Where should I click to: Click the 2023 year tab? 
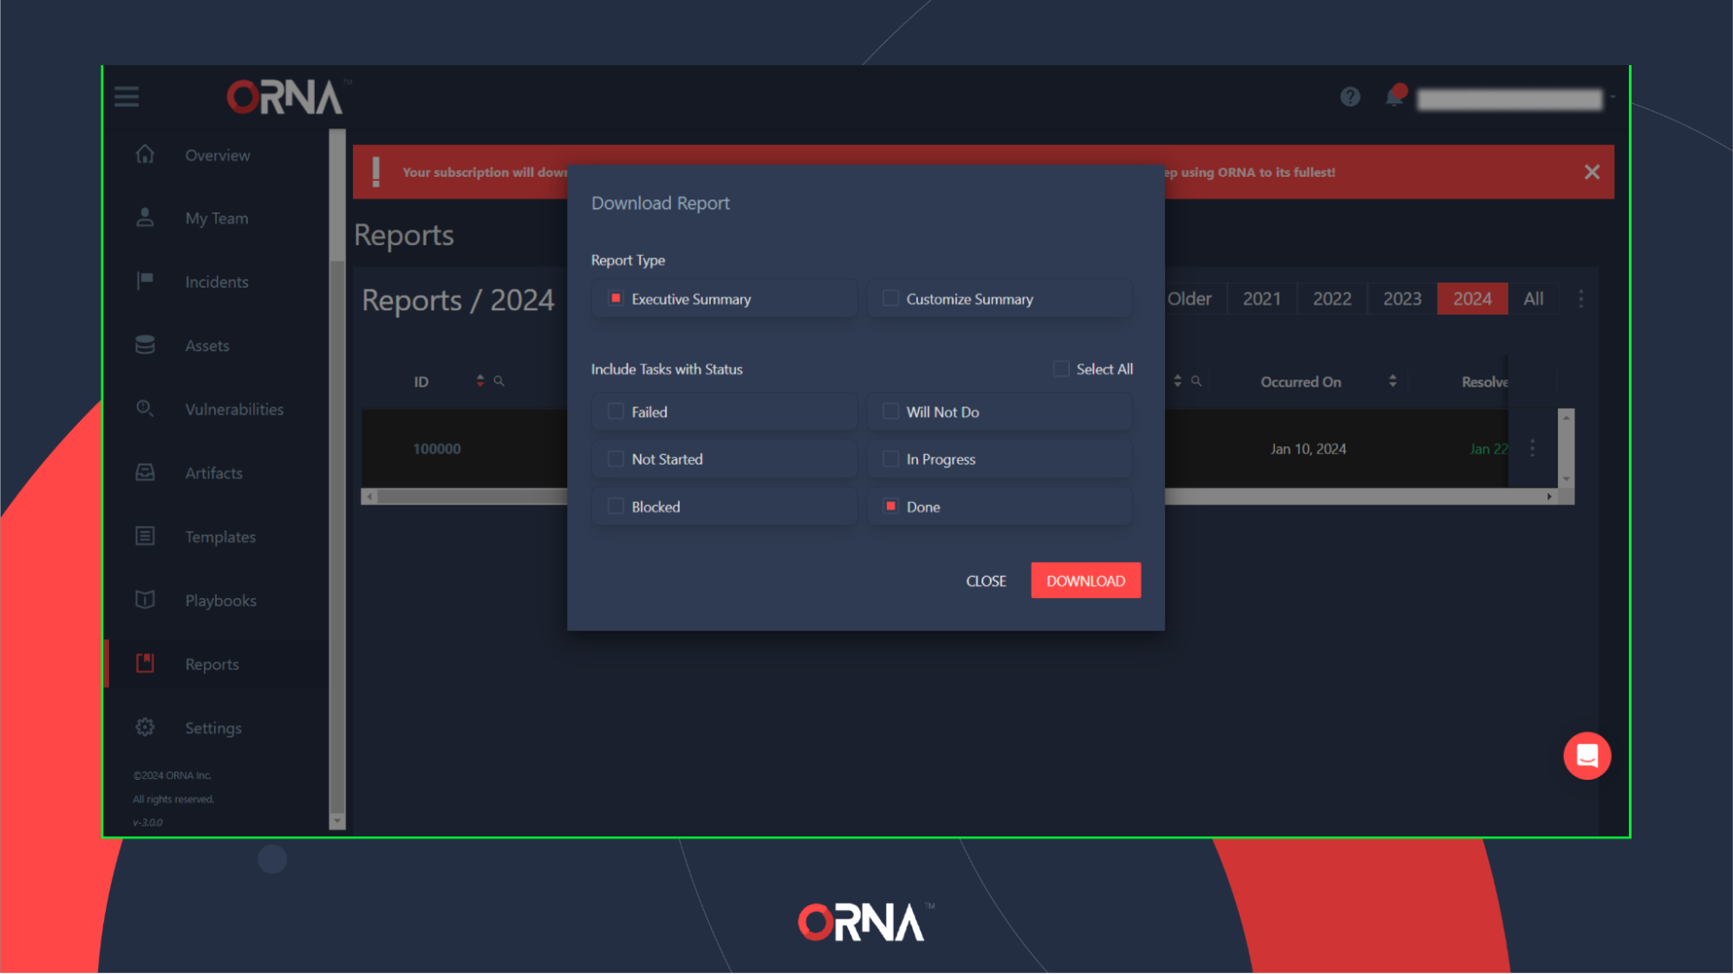pos(1402,297)
